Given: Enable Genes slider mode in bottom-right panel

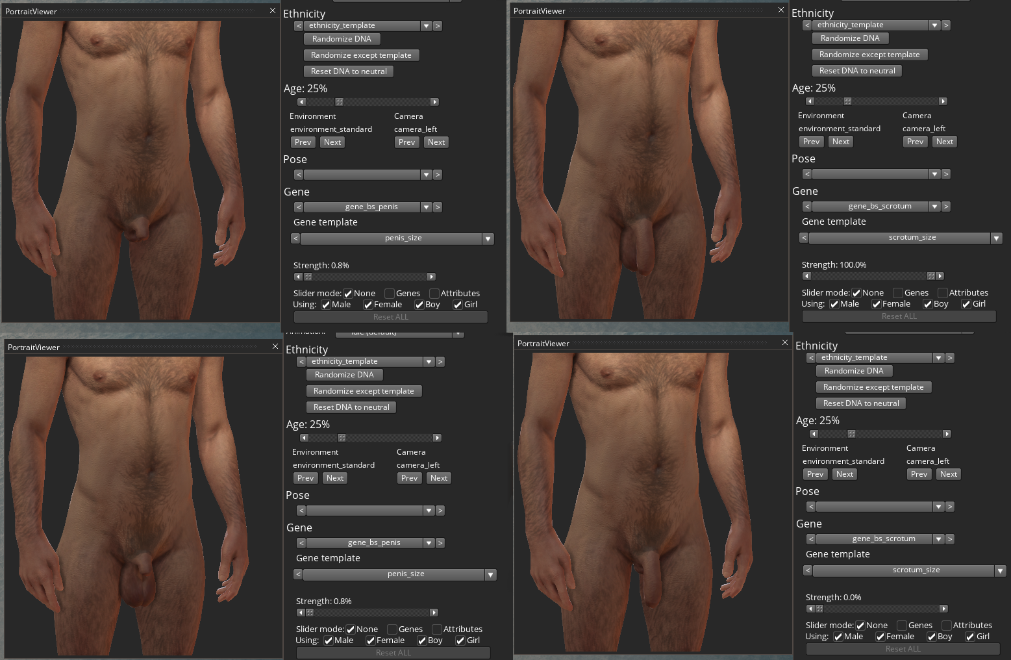Looking at the screenshot, I should 902,626.
